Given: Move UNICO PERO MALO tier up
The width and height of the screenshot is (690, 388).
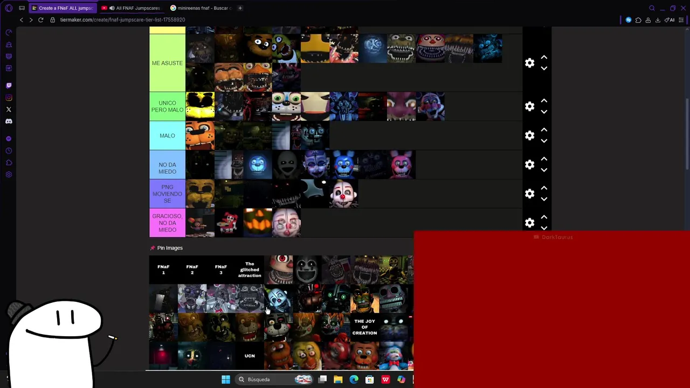Looking at the screenshot, I should [x=544, y=101].
